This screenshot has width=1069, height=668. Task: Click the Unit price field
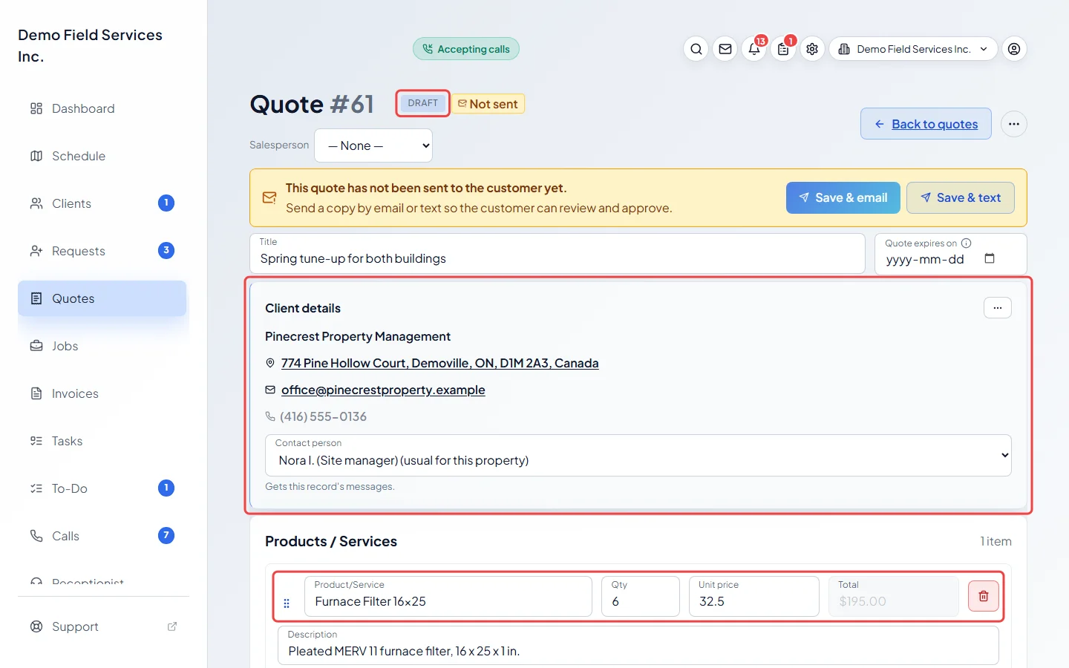tap(754, 596)
